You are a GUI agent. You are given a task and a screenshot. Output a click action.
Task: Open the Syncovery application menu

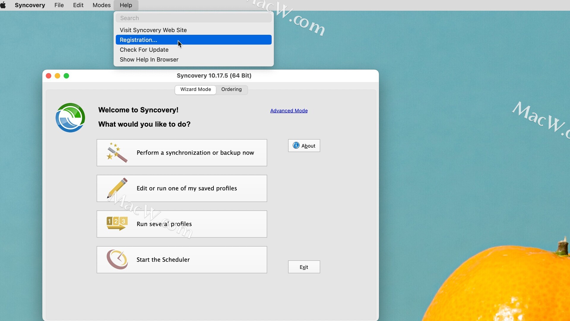pyautogui.click(x=30, y=5)
